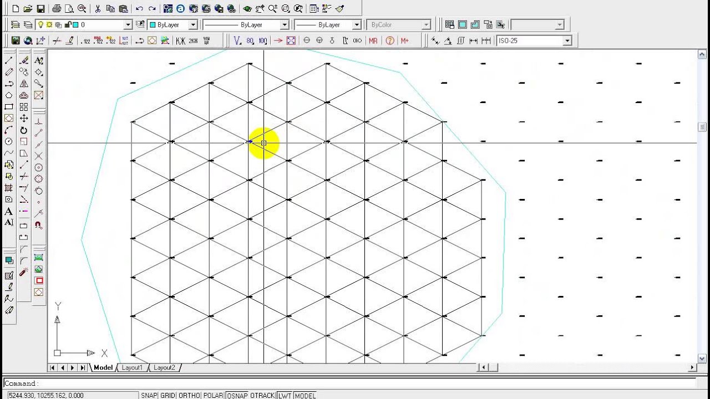
Task: Toggle LWT lineweight display
Action: coord(285,395)
